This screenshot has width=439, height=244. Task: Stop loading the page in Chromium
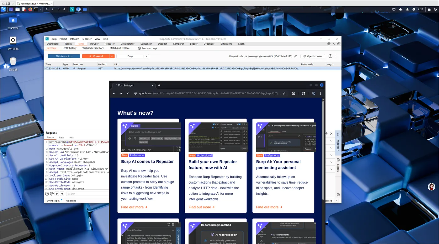[127, 93]
